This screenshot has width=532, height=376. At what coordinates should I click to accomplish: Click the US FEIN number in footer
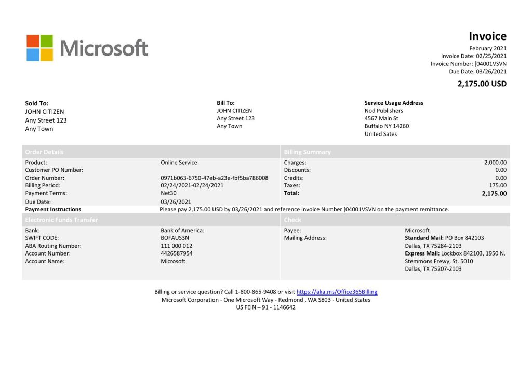pos(266,307)
